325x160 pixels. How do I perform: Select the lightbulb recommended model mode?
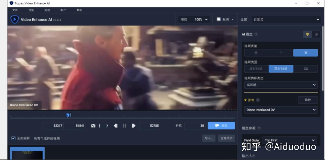pos(308,34)
